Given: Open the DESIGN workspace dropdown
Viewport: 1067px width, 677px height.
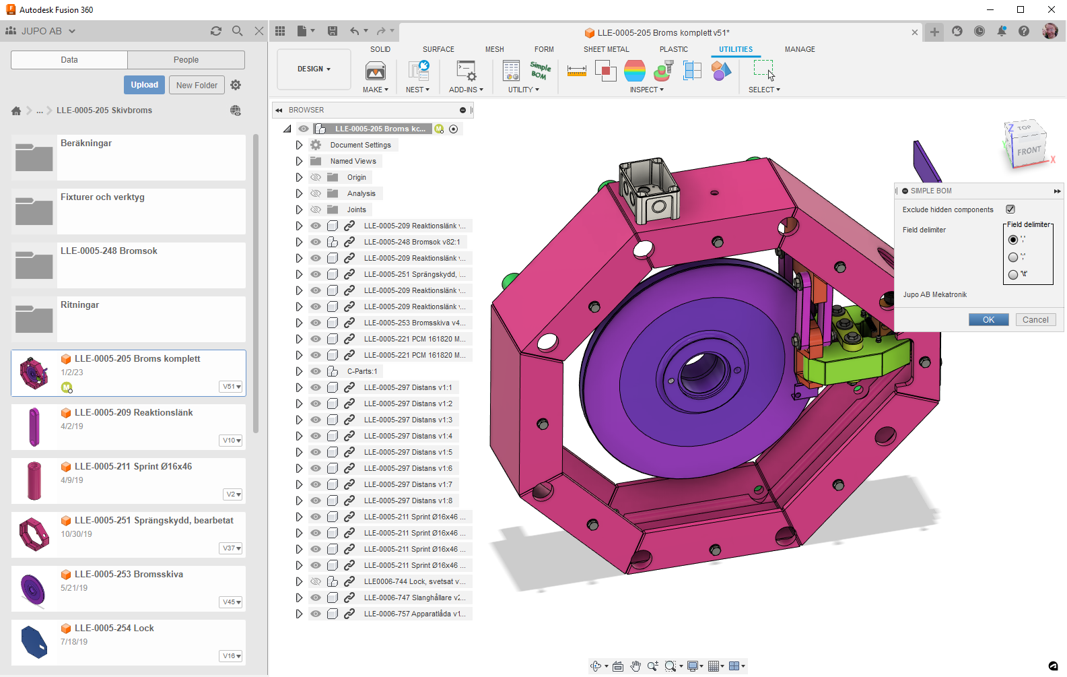Looking at the screenshot, I should [314, 69].
